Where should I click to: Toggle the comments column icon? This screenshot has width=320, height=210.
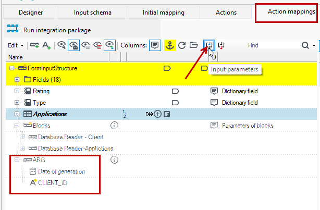click(155, 45)
